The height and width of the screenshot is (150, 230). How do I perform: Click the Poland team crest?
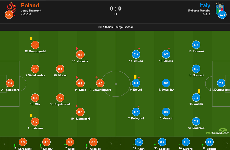pyautogui.click(x=11, y=7)
